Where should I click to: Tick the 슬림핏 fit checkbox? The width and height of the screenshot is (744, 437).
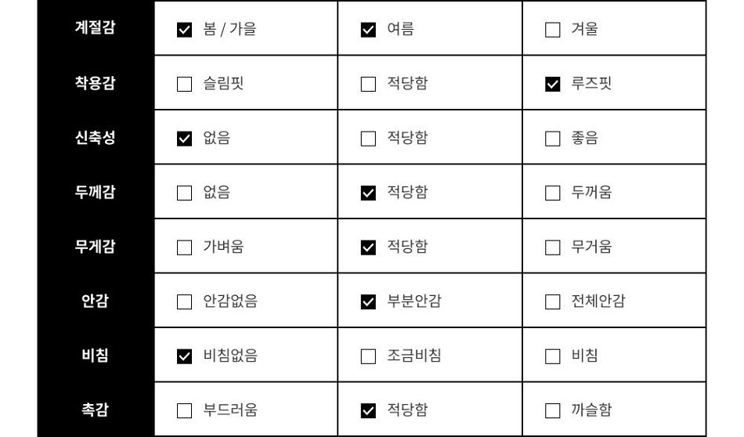[x=184, y=85]
